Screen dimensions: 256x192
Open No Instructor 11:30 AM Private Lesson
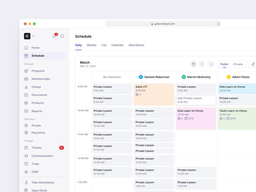point(112,148)
